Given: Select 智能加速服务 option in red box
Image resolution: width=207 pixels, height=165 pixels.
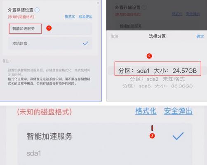Looking at the screenshot, I should (25, 28).
